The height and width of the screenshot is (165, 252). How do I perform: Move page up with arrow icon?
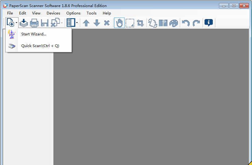(x=86, y=23)
